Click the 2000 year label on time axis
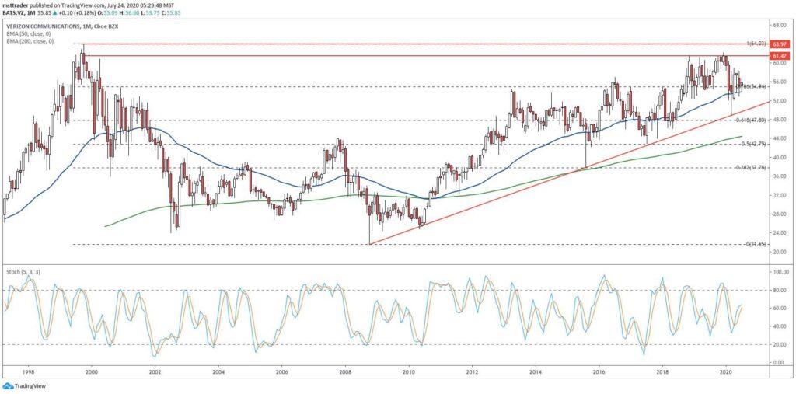The height and width of the screenshot is (394, 796). 92,371
